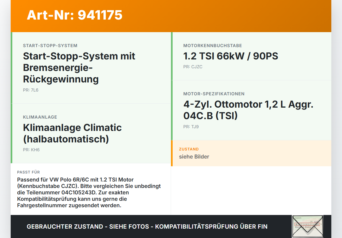
Task: Click the PR: CJZC code
Action: (193, 67)
